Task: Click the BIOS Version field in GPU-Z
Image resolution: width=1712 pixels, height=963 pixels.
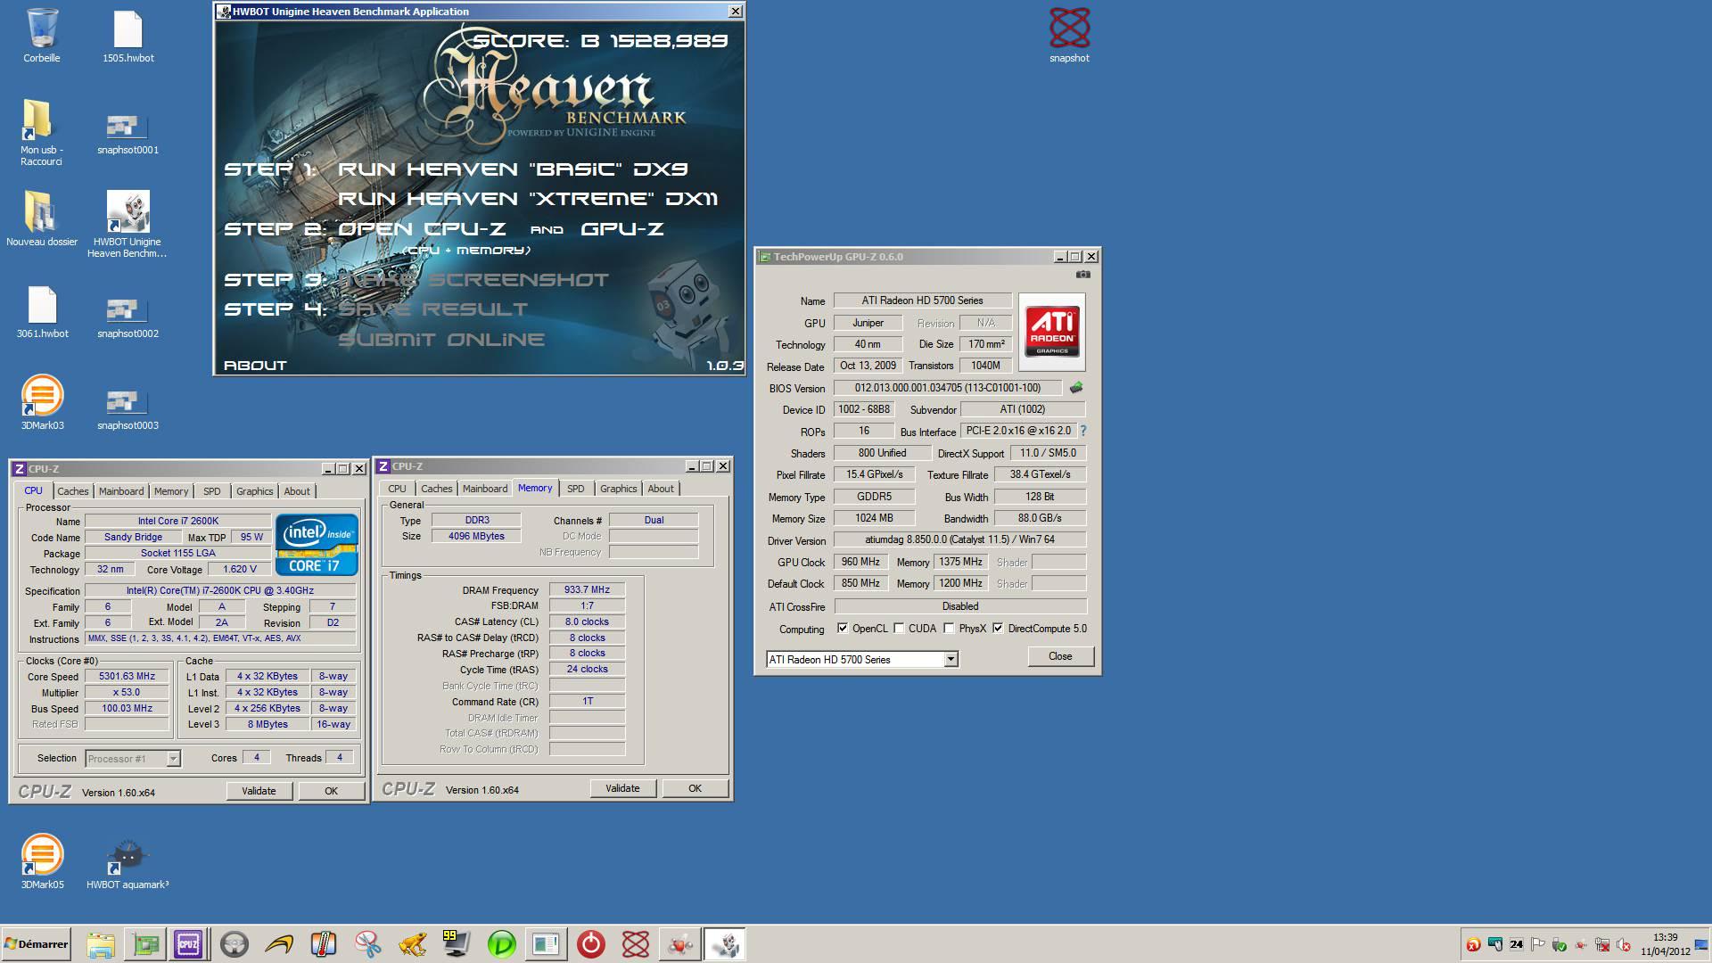Action: (948, 388)
